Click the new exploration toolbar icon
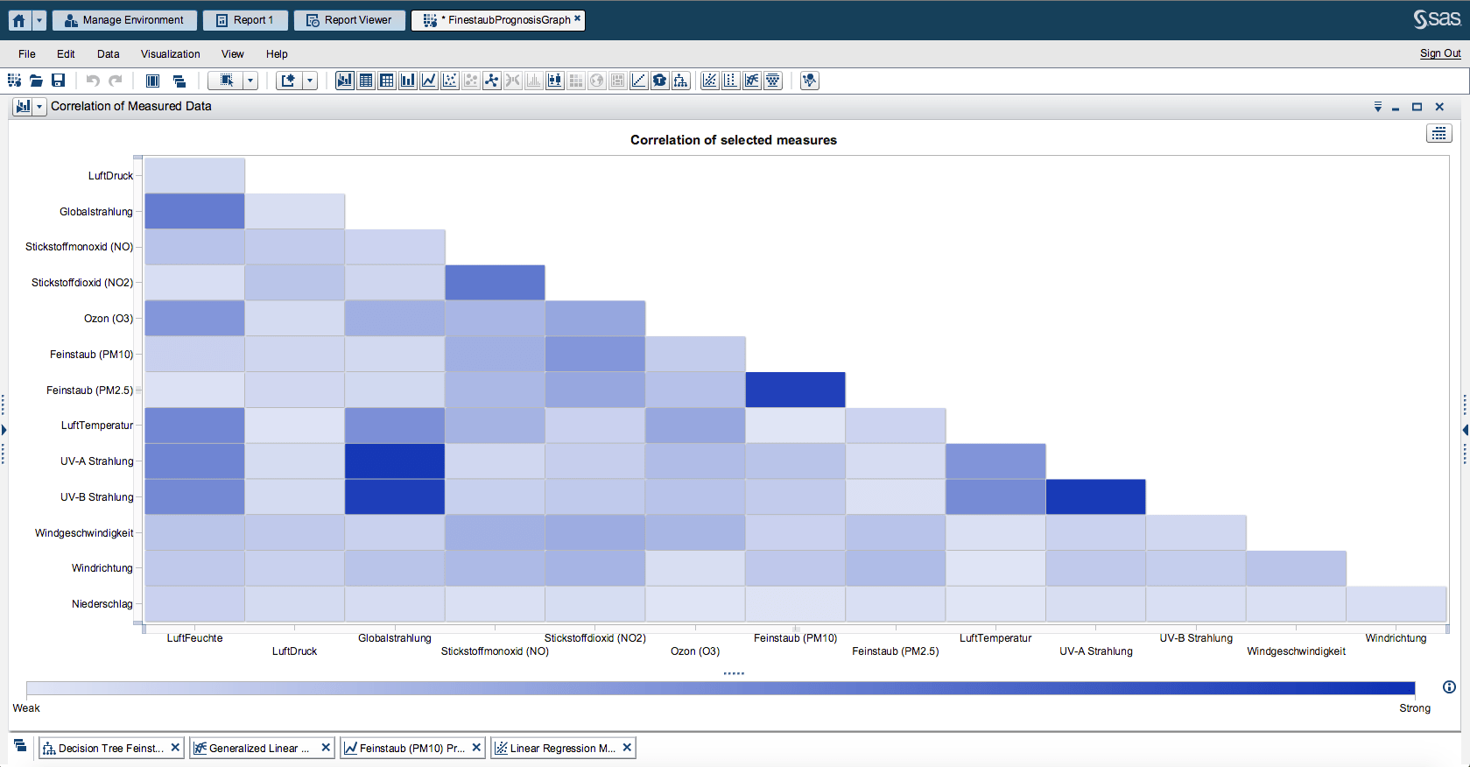Image resolution: width=1470 pixels, height=767 pixels. pyautogui.click(x=15, y=81)
